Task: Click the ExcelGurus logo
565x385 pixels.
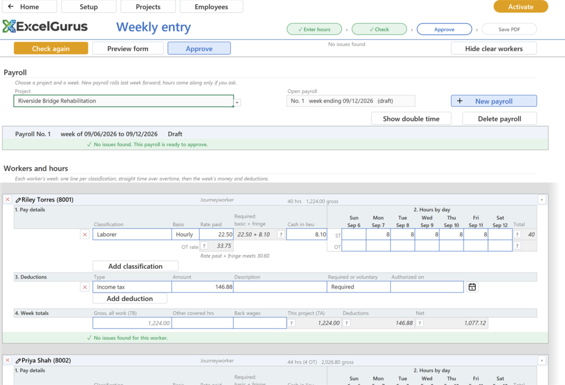Action: [x=45, y=26]
